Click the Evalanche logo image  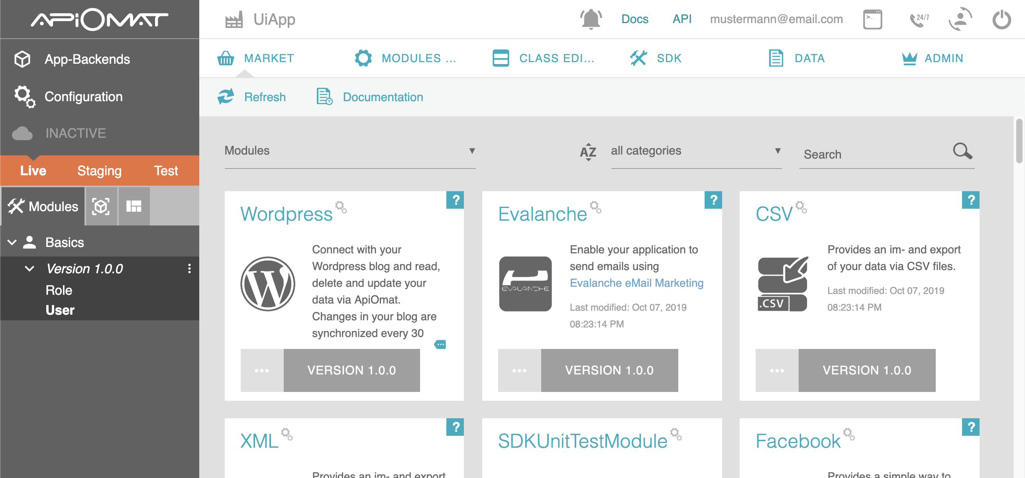click(x=526, y=284)
